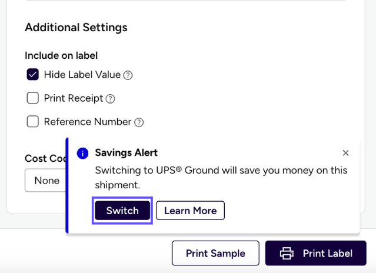The width and height of the screenshot is (376, 273).
Task: Open help icon next to Hide Label Value
Action: tap(128, 75)
